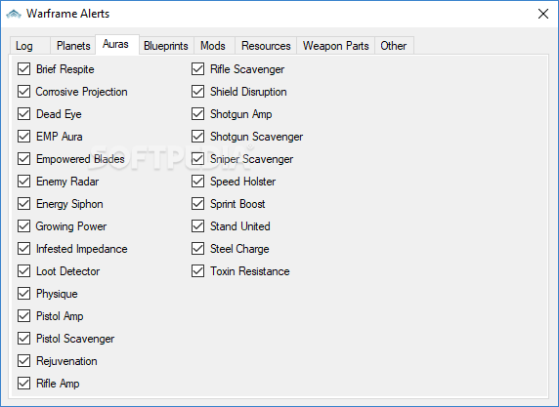Disable the Shield Disruption checkbox
The image size is (559, 407).
coord(197,92)
